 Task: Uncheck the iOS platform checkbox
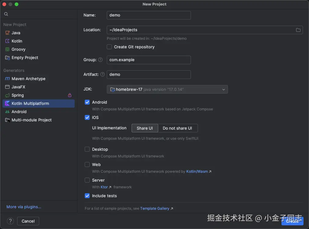[87, 117]
